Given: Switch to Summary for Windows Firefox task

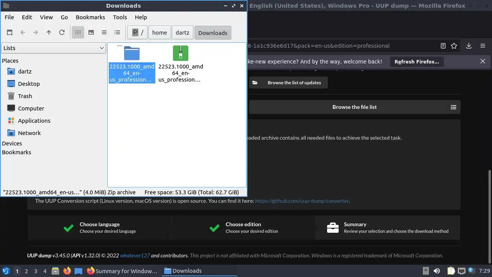Looking at the screenshot, I should (122, 271).
